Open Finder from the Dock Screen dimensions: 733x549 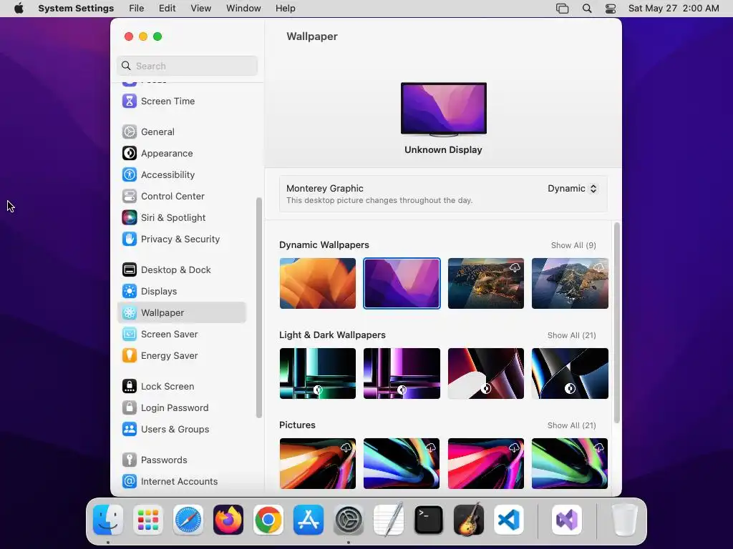[x=108, y=520]
